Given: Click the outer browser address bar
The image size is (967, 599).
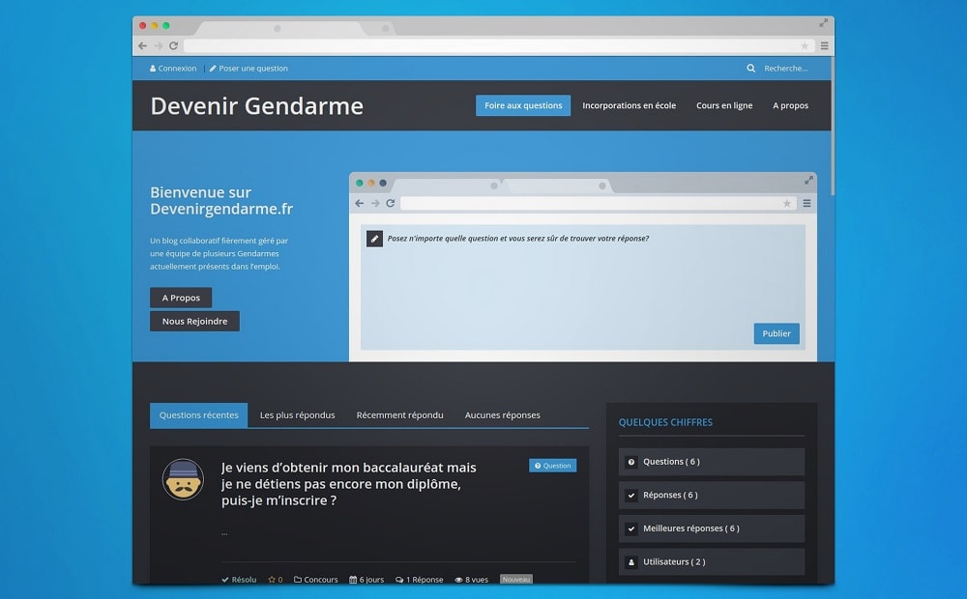Looking at the screenshot, I should tap(497, 45).
